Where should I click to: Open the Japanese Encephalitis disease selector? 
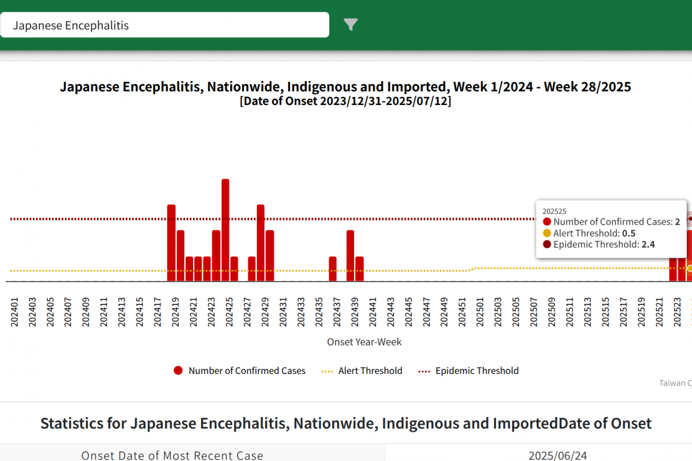pos(165,25)
